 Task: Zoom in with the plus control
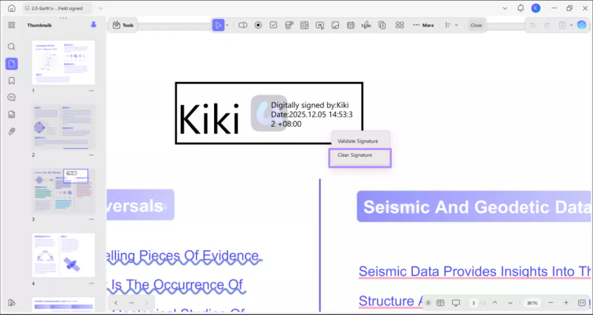coord(566,302)
